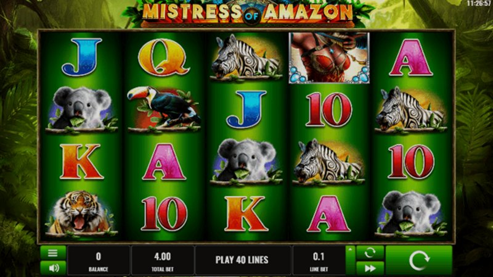The height and width of the screenshot is (277, 493).
Task: Click the clock time display
Action: 479,4
